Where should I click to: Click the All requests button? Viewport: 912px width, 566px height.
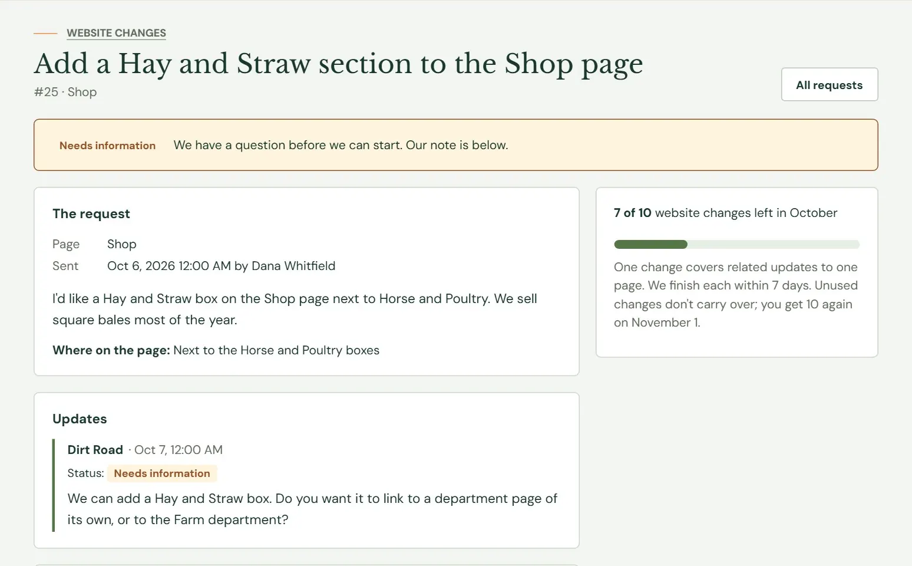coord(830,84)
